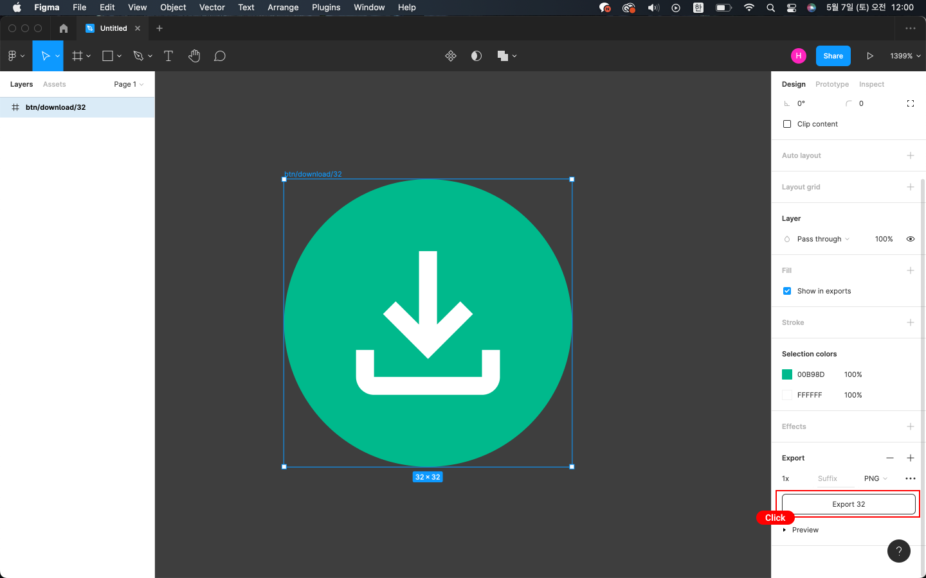The width and height of the screenshot is (926, 578).
Task: Open Frame tool dropdown arrow
Action: point(89,57)
